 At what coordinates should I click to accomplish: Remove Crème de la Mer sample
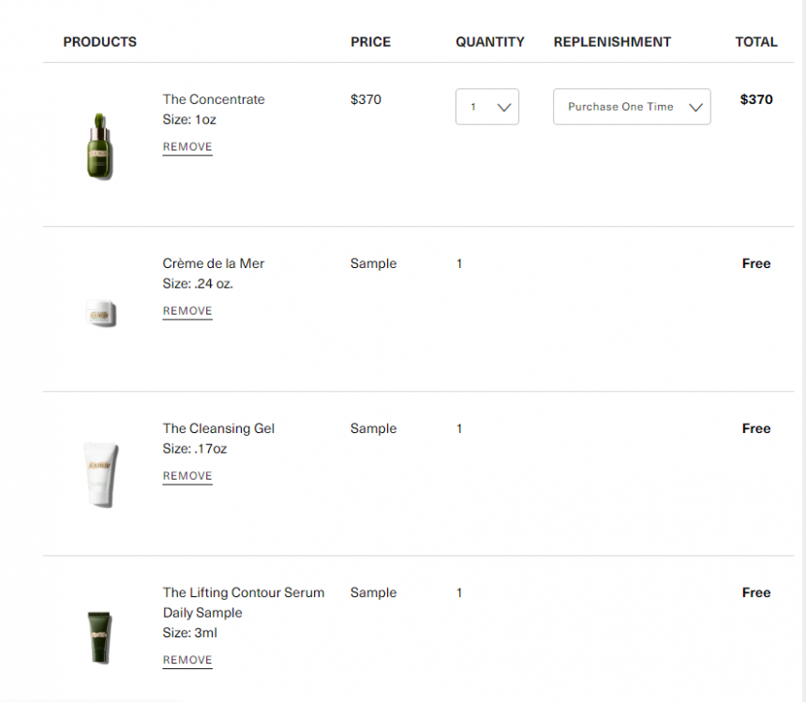point(187,311)
